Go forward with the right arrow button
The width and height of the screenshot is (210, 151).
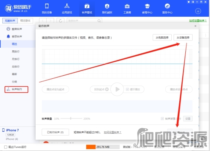pos(50,21)
